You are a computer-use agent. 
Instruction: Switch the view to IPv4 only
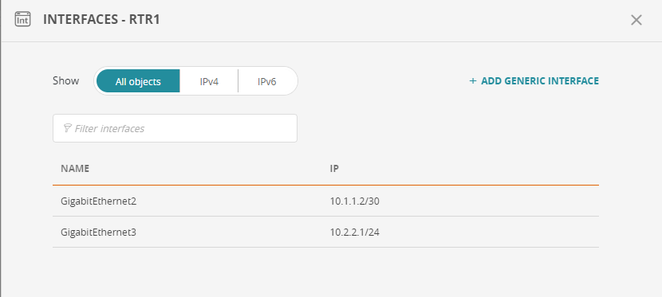(x=209, y=81)
